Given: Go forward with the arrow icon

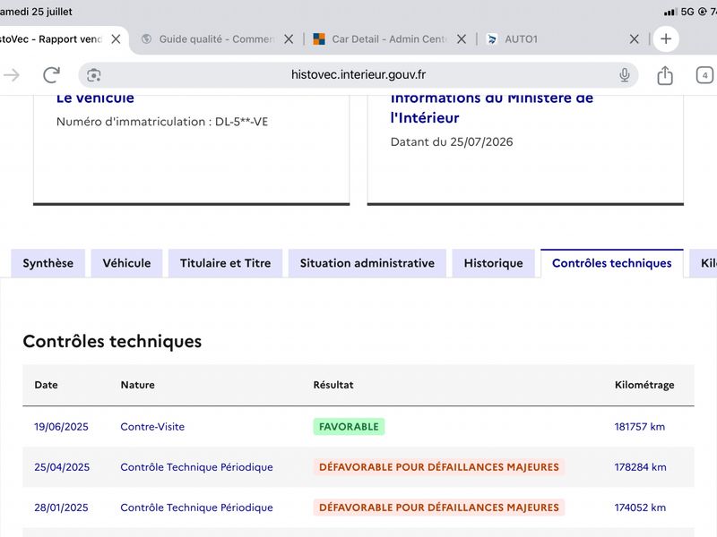Looking at the screenshot, I should point(11,75).
